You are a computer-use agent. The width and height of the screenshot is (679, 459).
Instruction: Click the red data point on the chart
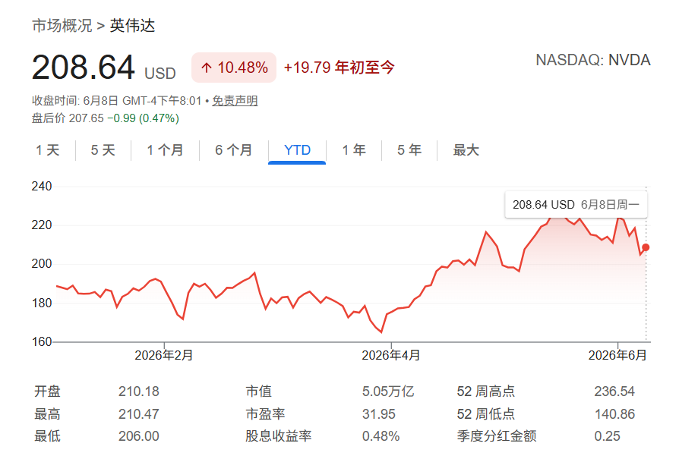(x=646, y=247)
